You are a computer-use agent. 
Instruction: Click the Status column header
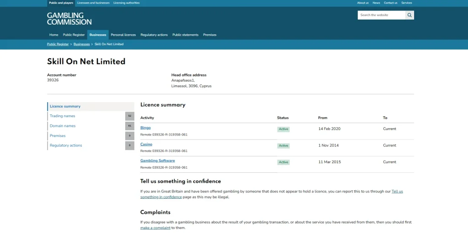tap(282, 118)
